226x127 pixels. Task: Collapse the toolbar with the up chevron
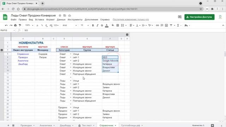(x=223, y=25)
